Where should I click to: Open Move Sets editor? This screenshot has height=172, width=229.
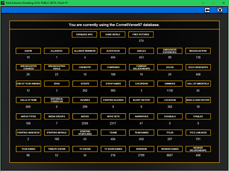113,116
